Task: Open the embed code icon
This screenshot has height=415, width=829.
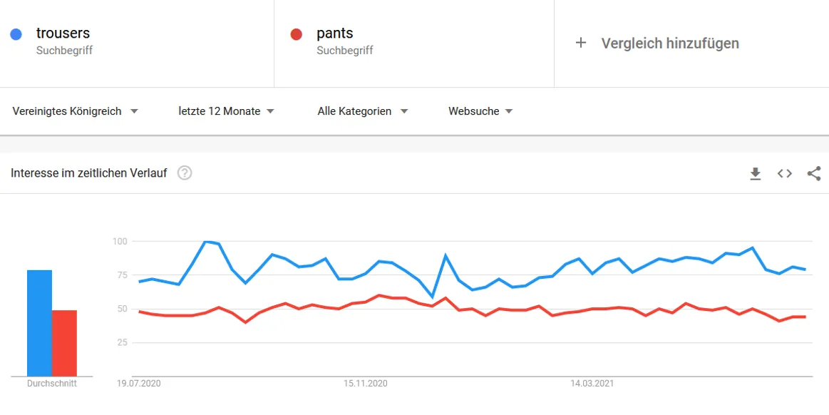Action: point(785,173)
